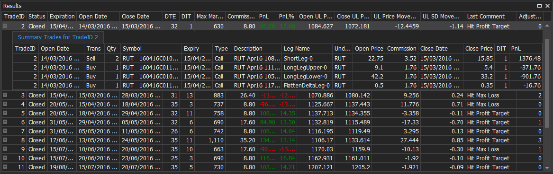Sort summary table by Description header
The height and width of the screenshot is (174, 553).
coord(256,49)
